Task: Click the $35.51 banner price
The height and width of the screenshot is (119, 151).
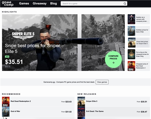Action: 14,62
